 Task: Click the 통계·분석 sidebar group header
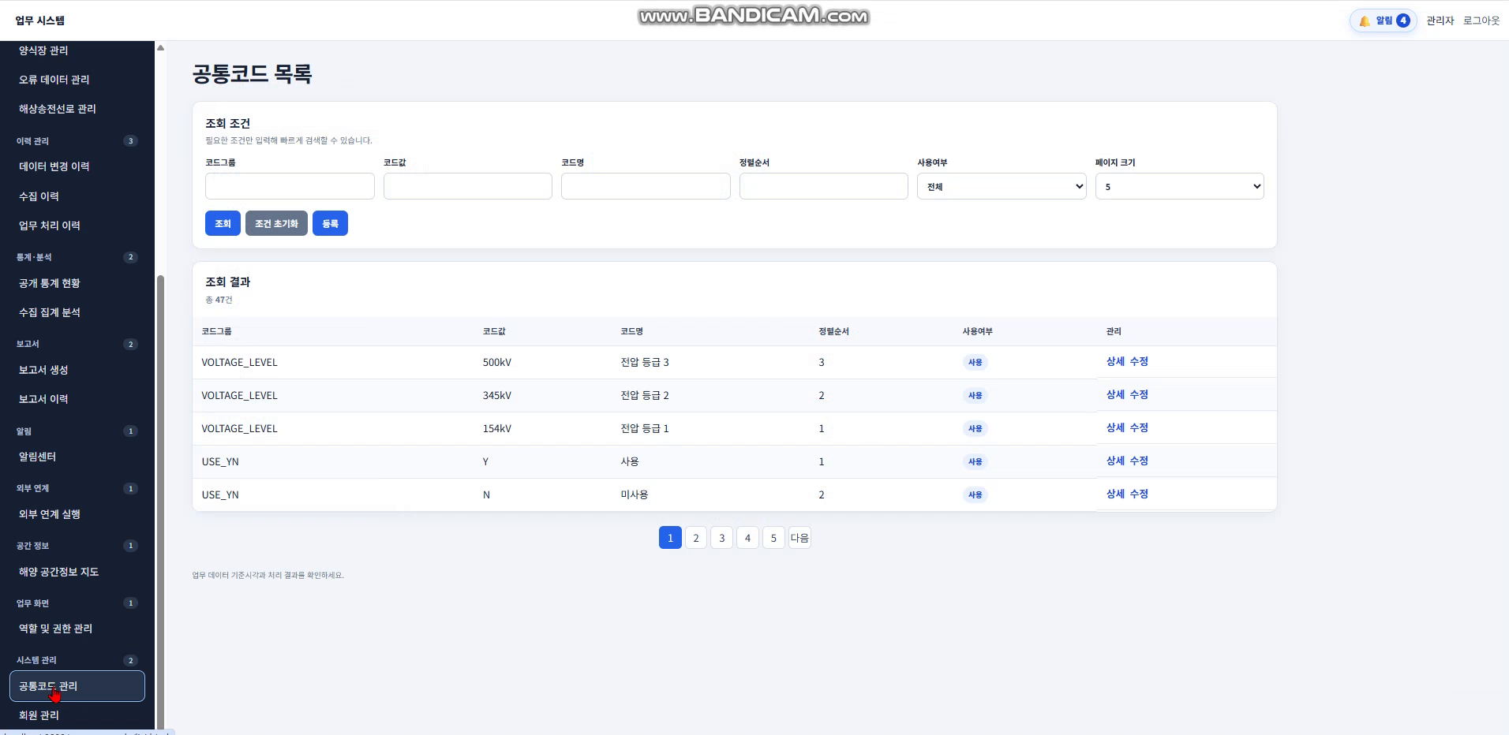(x=77, y=257)
